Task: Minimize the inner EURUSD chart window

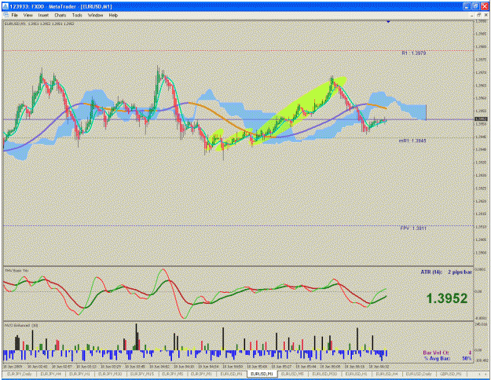Action: 472,15
